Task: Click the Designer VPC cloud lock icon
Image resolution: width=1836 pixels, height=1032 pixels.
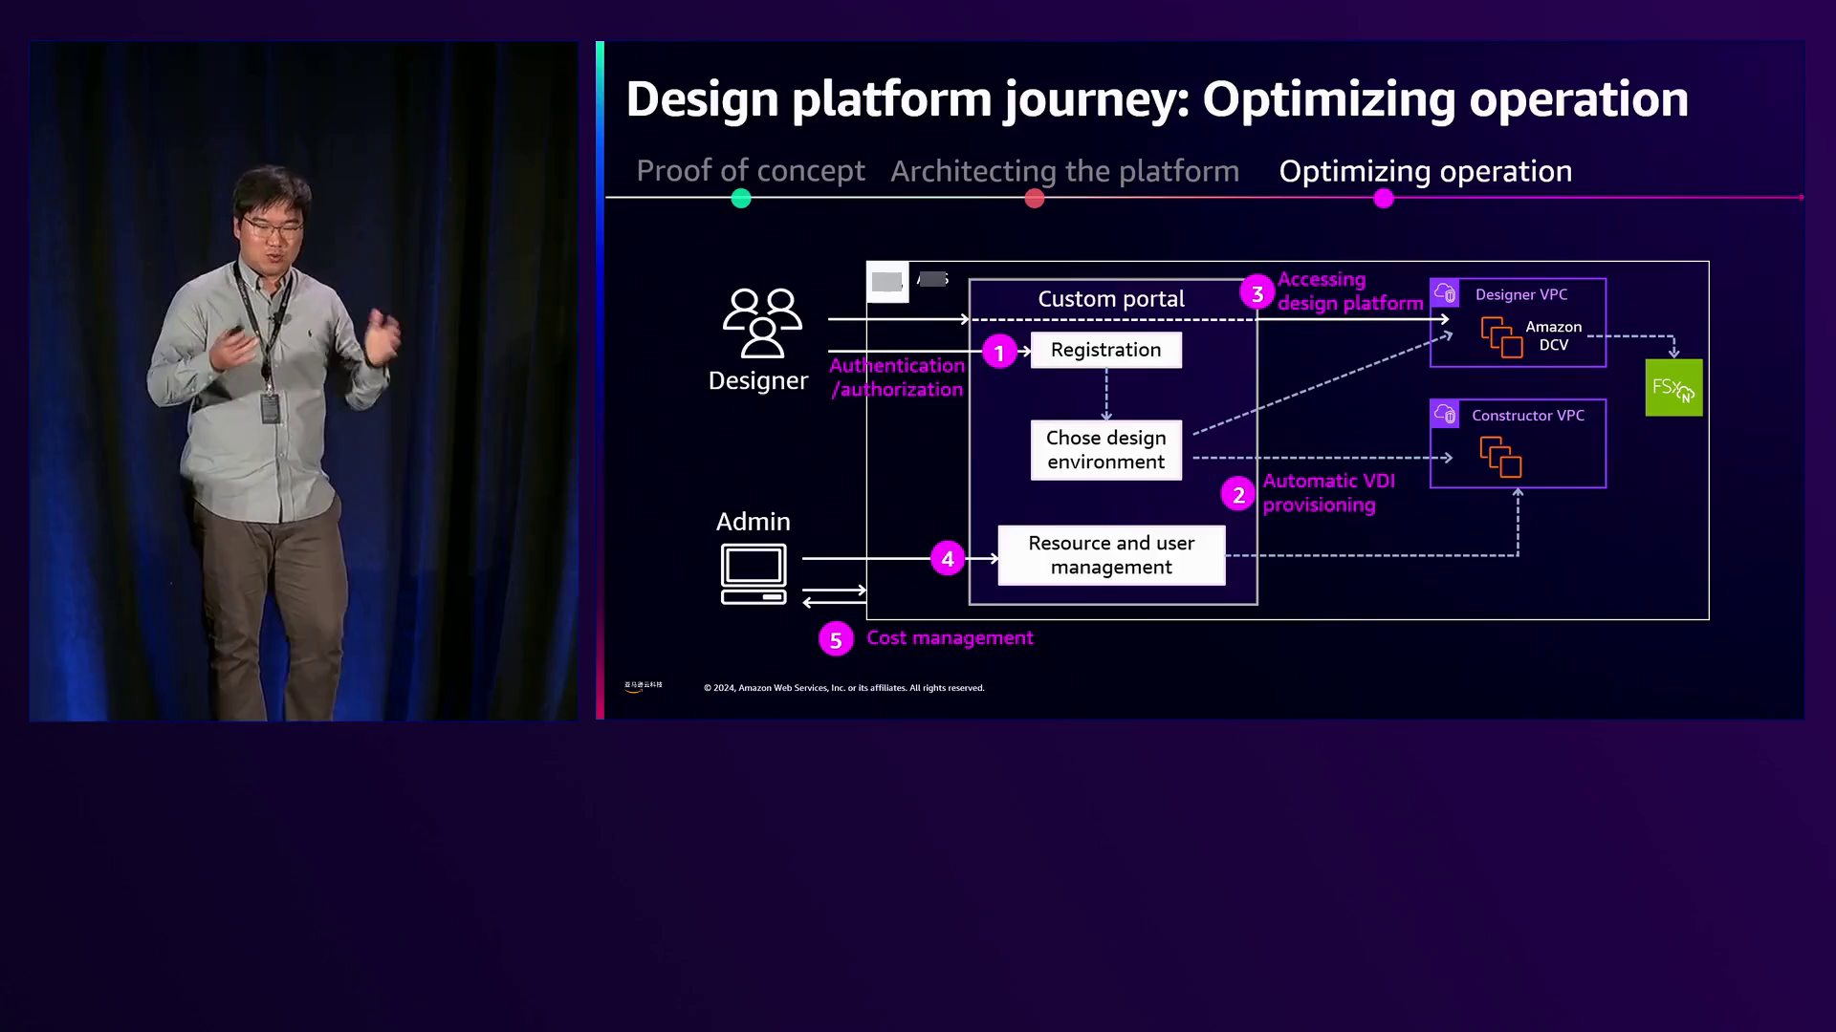Action: (1445, 293)
